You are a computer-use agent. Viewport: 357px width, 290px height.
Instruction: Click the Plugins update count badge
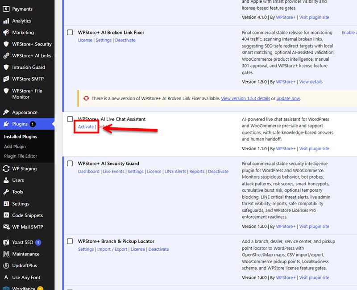[33, 124]
